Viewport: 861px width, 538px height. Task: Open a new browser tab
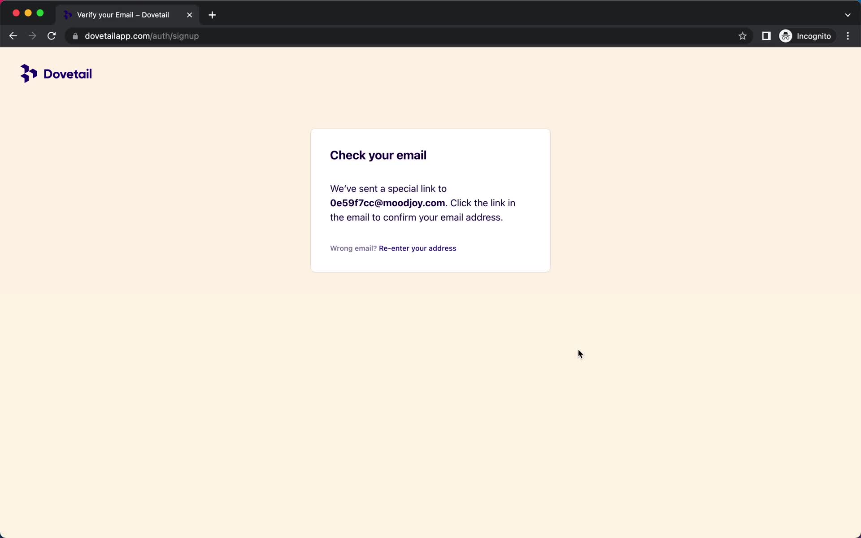(x=212, y=15)
